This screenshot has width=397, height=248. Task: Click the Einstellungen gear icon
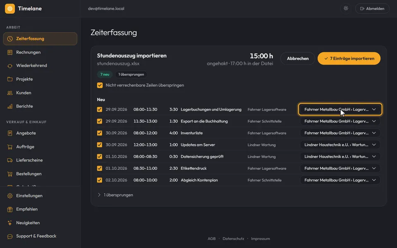click(10, 196)
